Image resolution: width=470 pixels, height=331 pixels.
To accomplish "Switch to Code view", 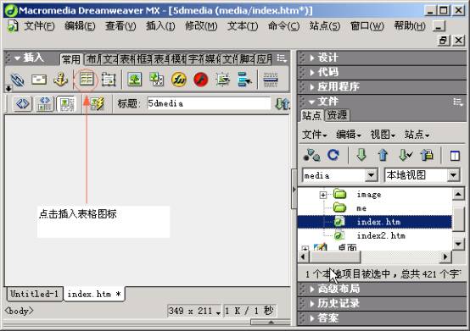I will coord(23,104).
